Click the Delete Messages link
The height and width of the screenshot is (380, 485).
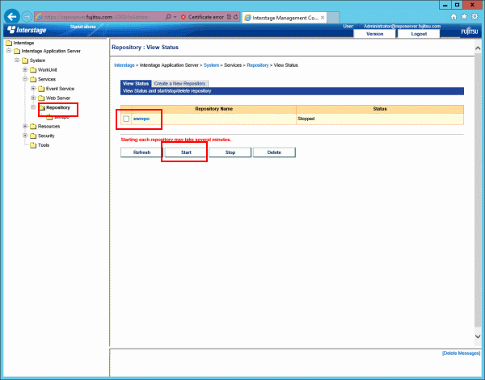coord(461,353)
